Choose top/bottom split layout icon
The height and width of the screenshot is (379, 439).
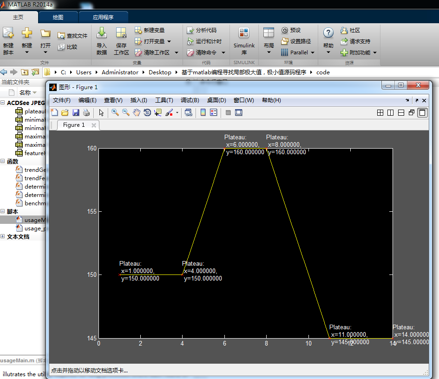(401, 112)
